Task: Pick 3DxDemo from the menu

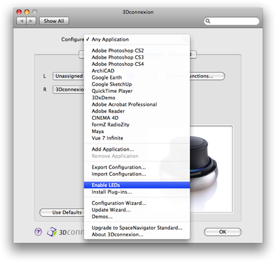Action: coord(137,97)
